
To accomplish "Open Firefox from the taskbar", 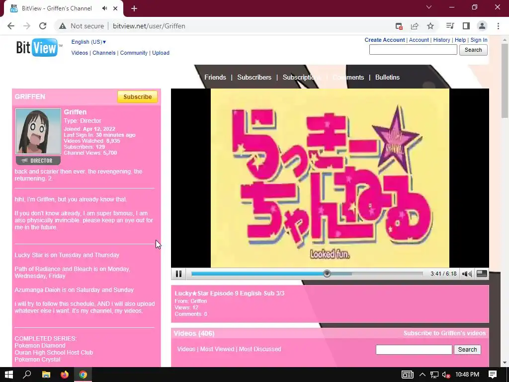I will click(x=65, y=375).
